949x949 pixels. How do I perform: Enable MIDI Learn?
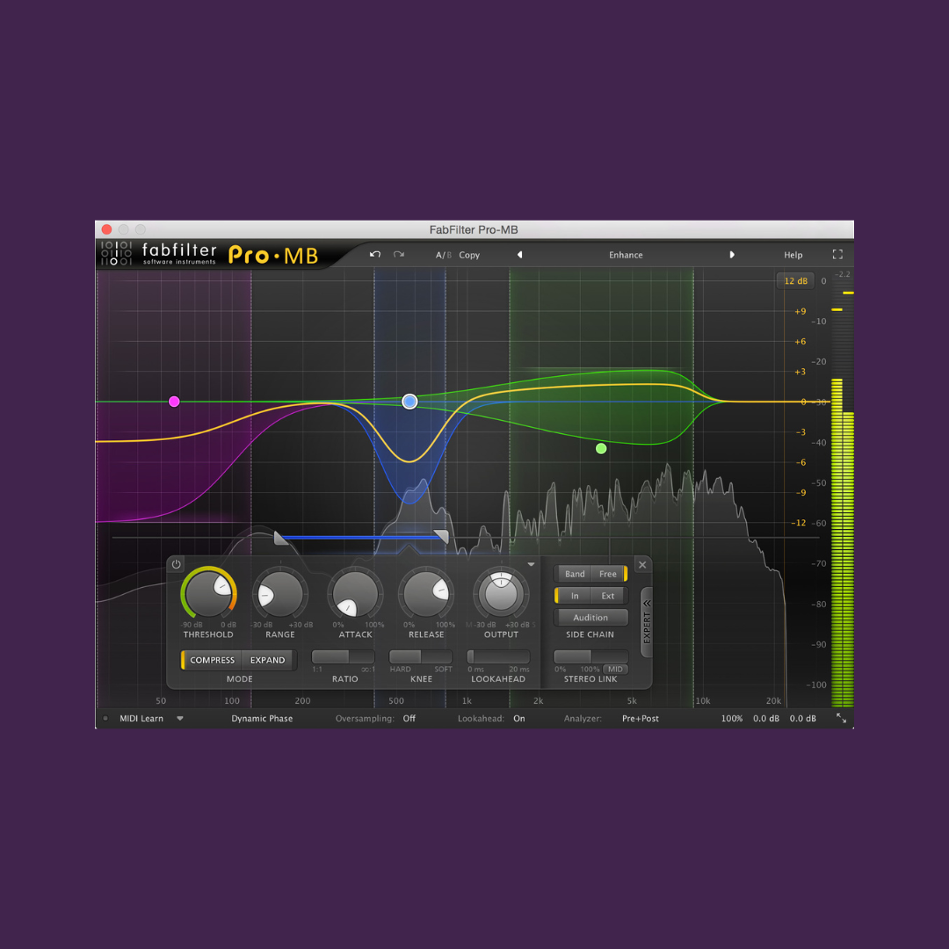point(141,719)
